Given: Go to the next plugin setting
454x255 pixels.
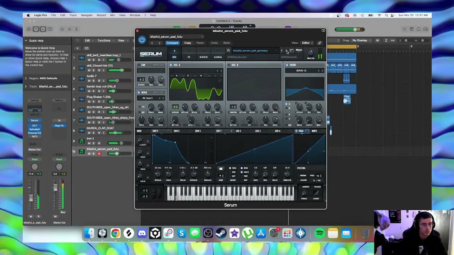Looking at the screenshot, I should [159, 43].
